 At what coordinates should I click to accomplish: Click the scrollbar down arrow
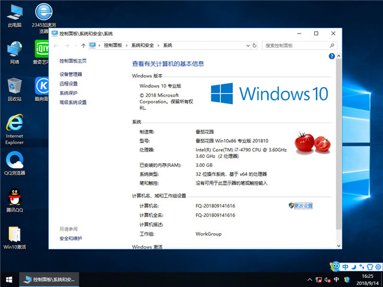coord(339,246)
